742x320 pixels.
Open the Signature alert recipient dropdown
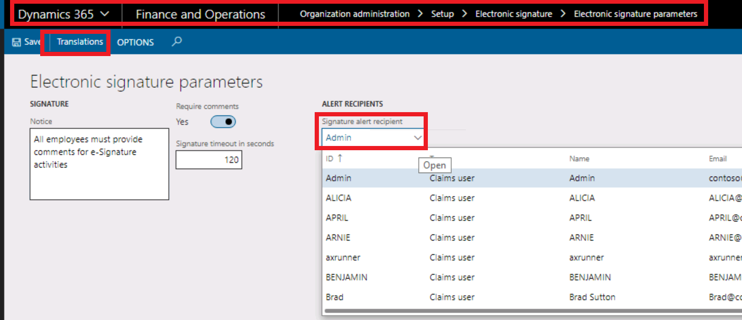click(x=417, y=137)
